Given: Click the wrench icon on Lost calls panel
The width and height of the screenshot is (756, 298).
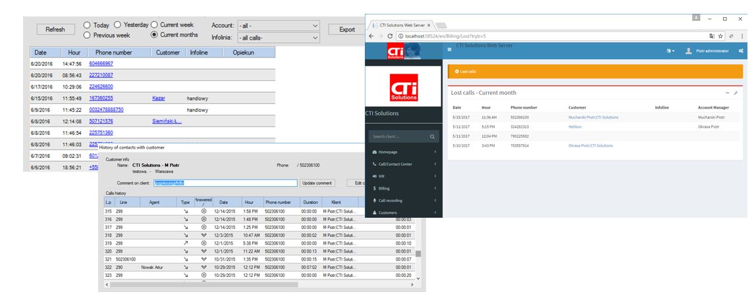Looking at the screenshot, I should 736,93.
